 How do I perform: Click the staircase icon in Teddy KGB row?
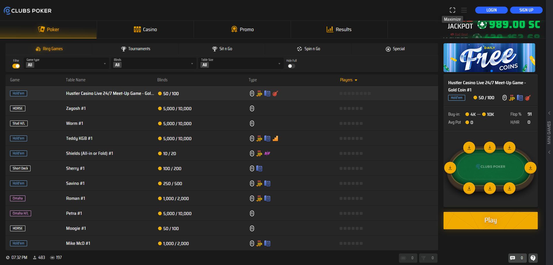(275, 138)
